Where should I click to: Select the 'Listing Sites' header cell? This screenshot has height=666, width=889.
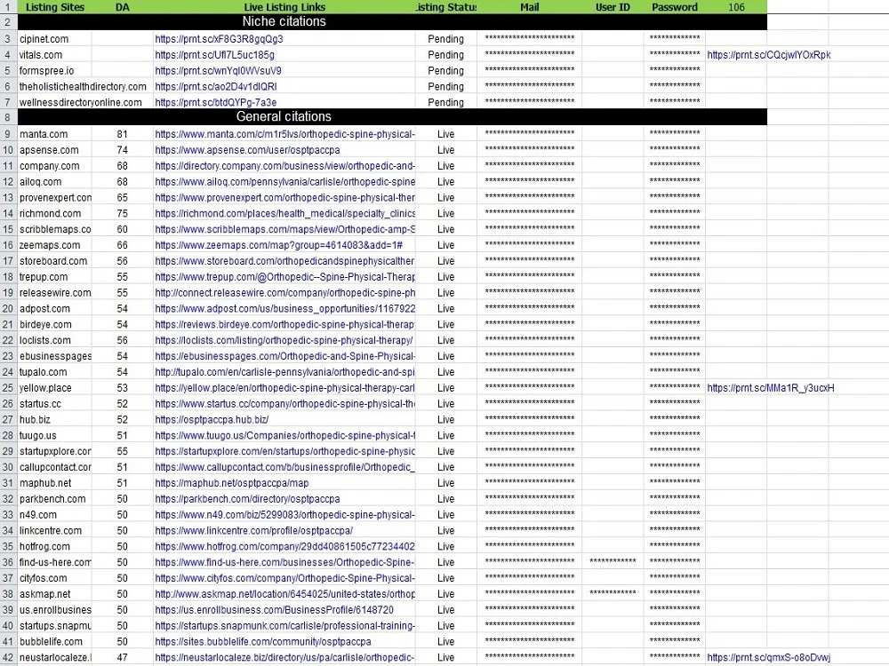[55, 7]
